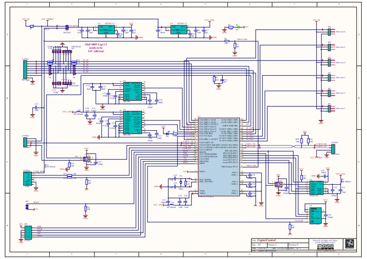
Task: Click the CONN4 USB connector
Action: tap(28, 179)
